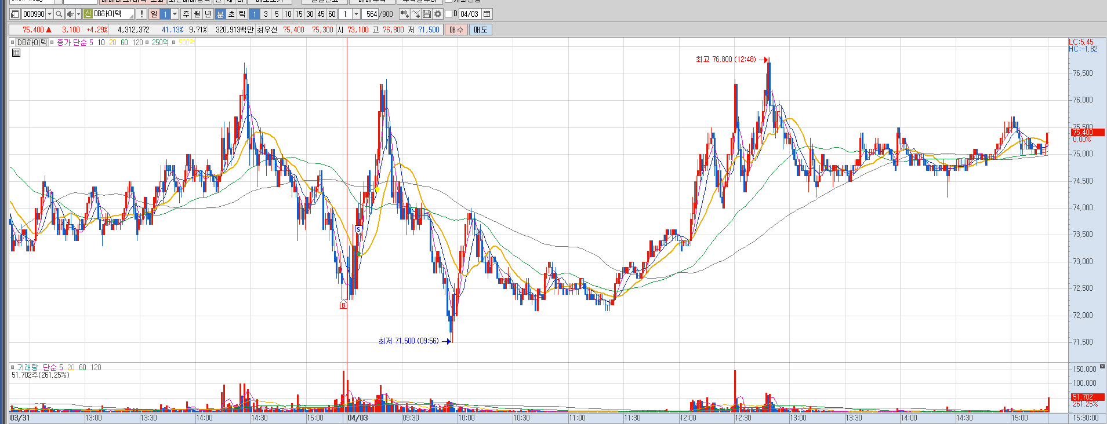Click the 매수 buy button

(x=456, y=30)
